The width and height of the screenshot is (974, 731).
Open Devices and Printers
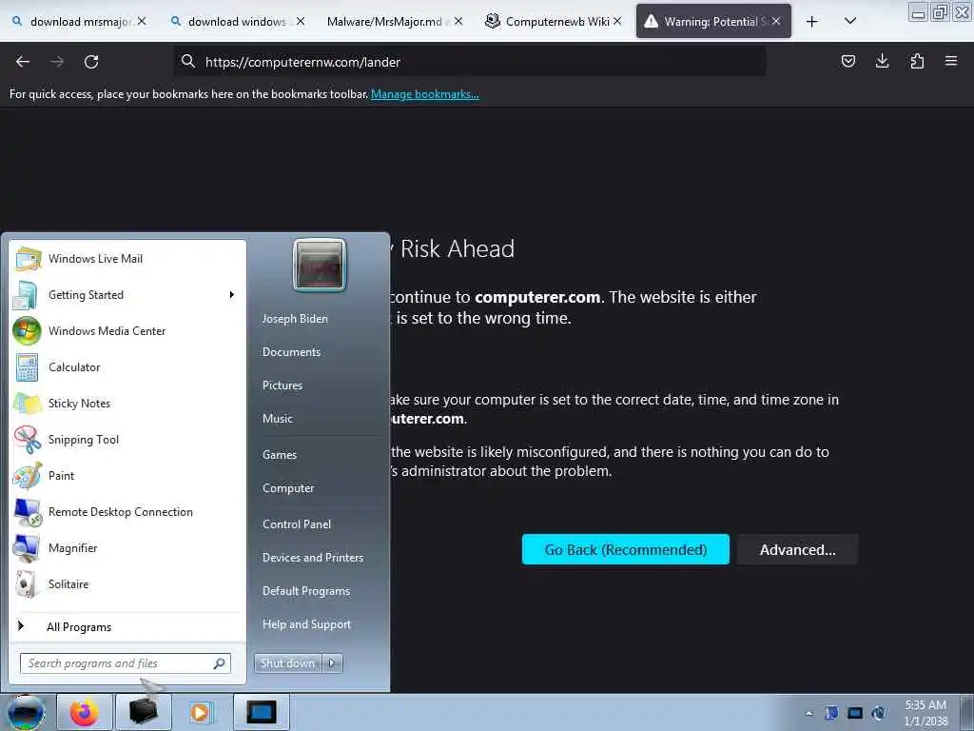click(x=313, y=558)
